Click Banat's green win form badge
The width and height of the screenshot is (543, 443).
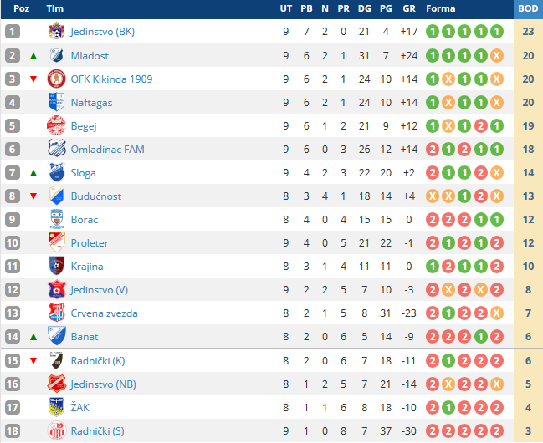pyautogui.click(x=480, y=336)
